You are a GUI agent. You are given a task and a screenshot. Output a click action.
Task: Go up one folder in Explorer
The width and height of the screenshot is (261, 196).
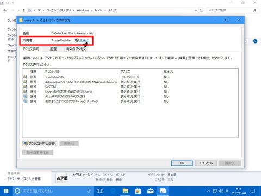(24, 10)
